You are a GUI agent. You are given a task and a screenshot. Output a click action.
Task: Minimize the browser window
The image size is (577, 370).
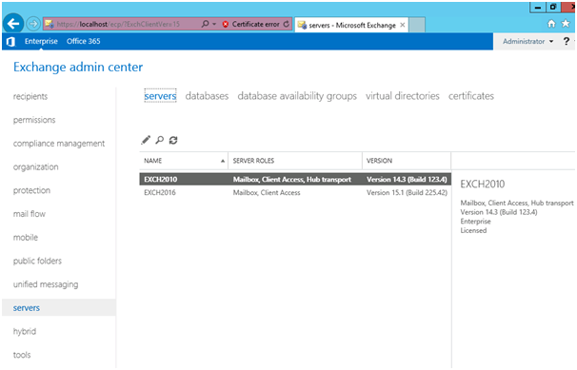[x=538, y=8]
